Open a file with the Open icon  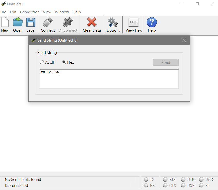(18, 22)
